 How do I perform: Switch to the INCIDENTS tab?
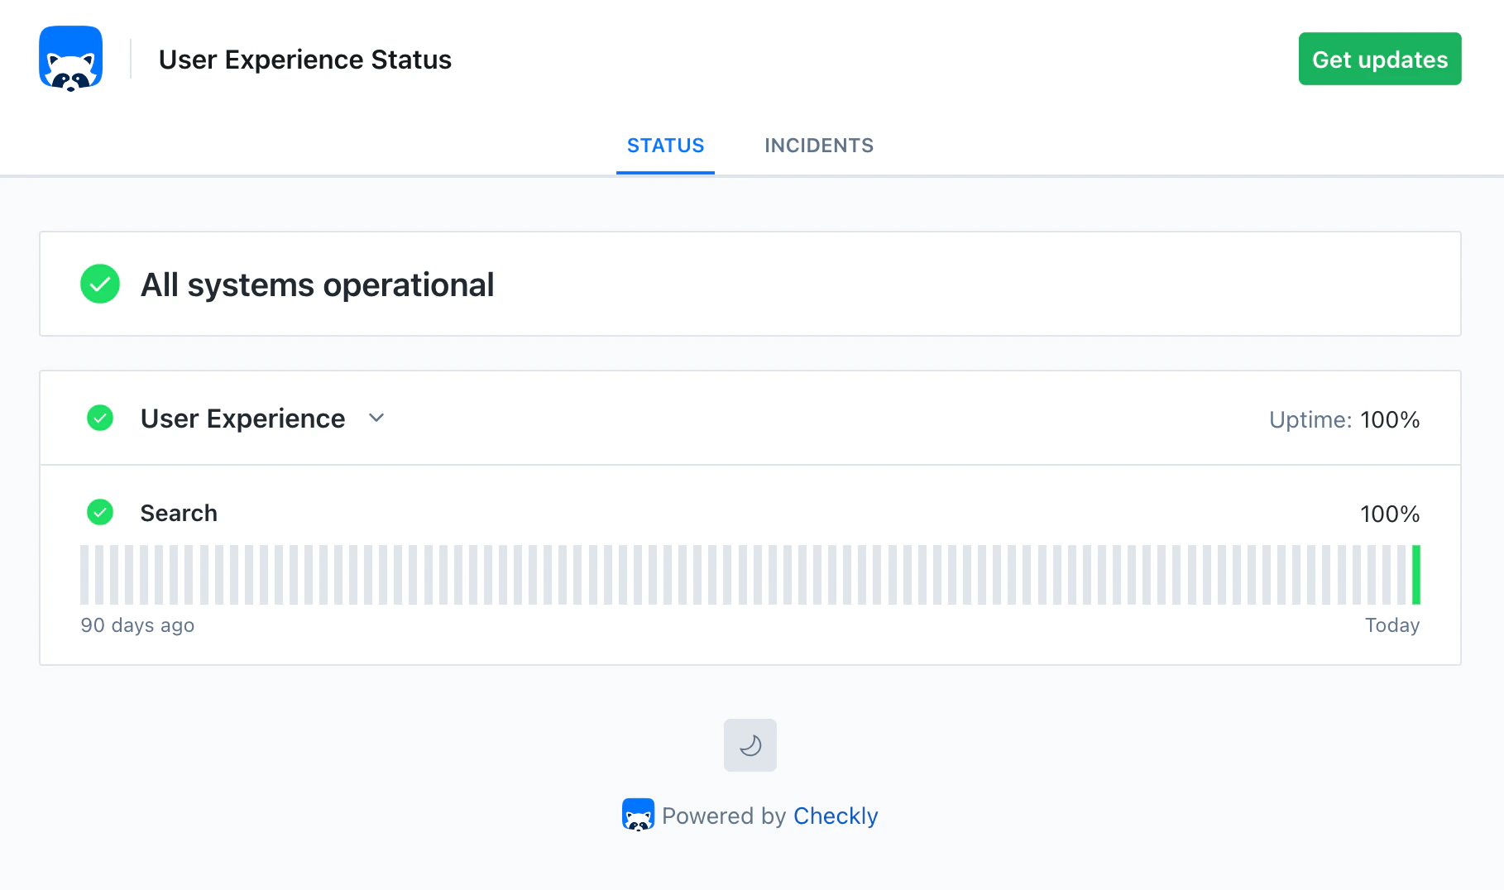(x=818, y=146)
